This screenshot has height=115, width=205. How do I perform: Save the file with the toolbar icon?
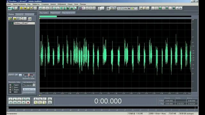pyautogui.click(x=28, y=9)
